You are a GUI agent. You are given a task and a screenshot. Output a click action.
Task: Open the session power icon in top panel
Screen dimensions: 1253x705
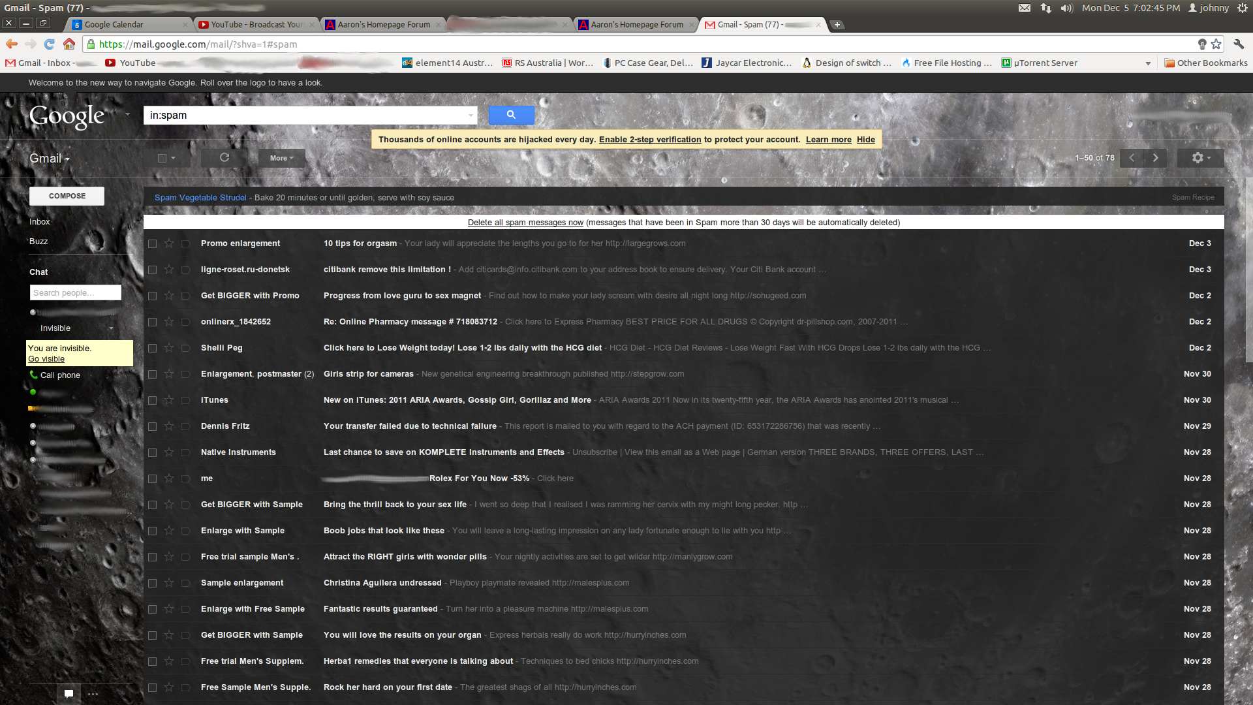coord(1243,8)
